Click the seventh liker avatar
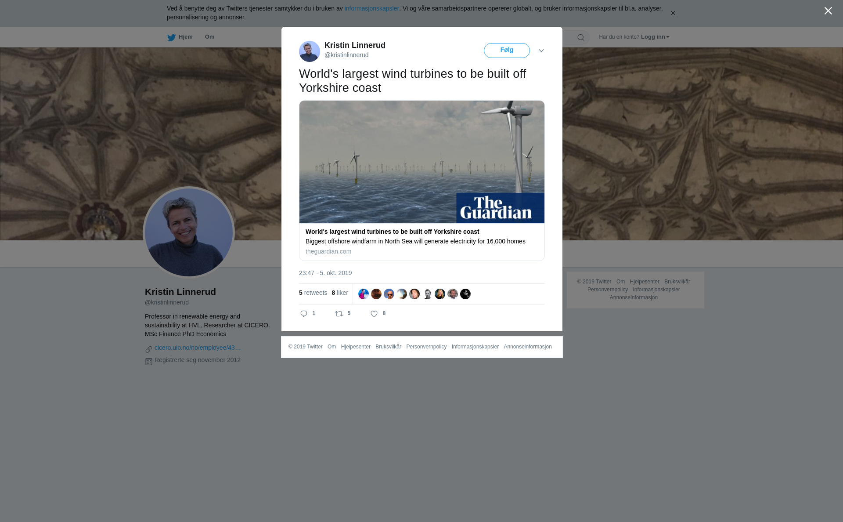The image size is (843, 522). click(440, 294)
